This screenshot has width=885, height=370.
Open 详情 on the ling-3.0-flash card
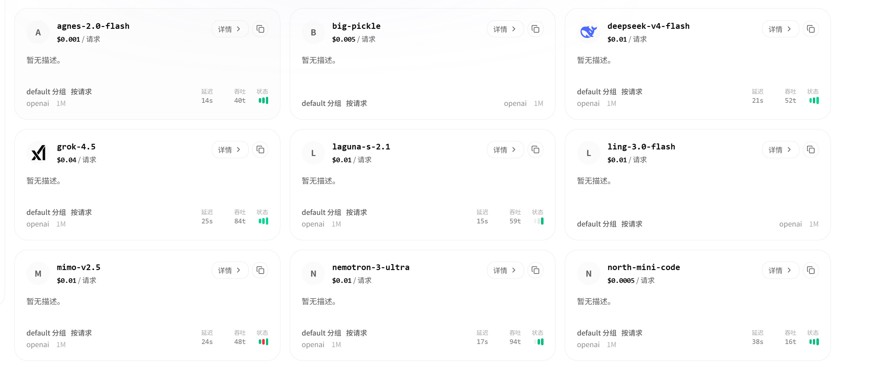point(780,150)
